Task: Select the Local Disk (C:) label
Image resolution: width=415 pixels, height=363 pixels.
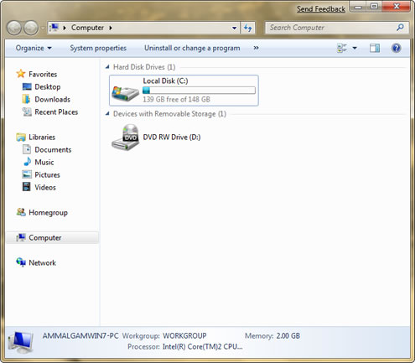Action: pyautogui.click(x=165, y=81)
